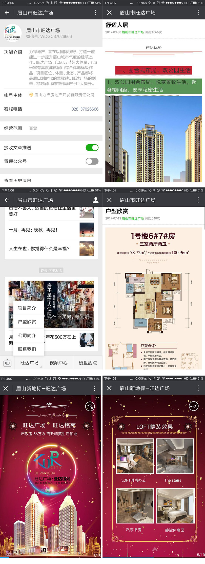This screenshot has width=205, height=564.
Task: Tap the KOR City account logo avatar
Action: [x=13, y=33]
